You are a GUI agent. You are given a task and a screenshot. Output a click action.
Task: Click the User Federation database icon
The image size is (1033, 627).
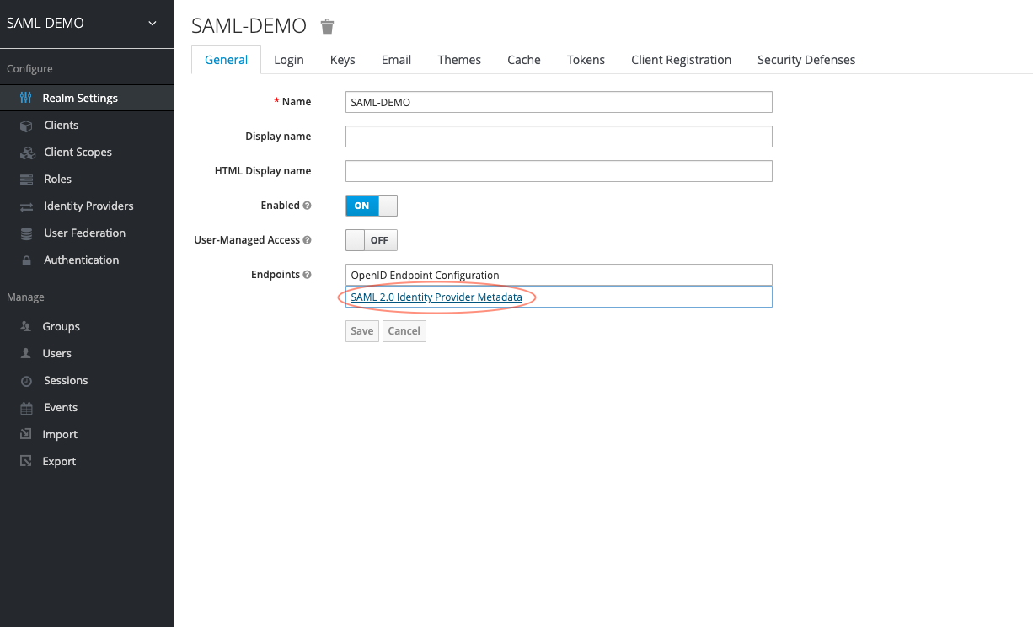coord(26,233)
